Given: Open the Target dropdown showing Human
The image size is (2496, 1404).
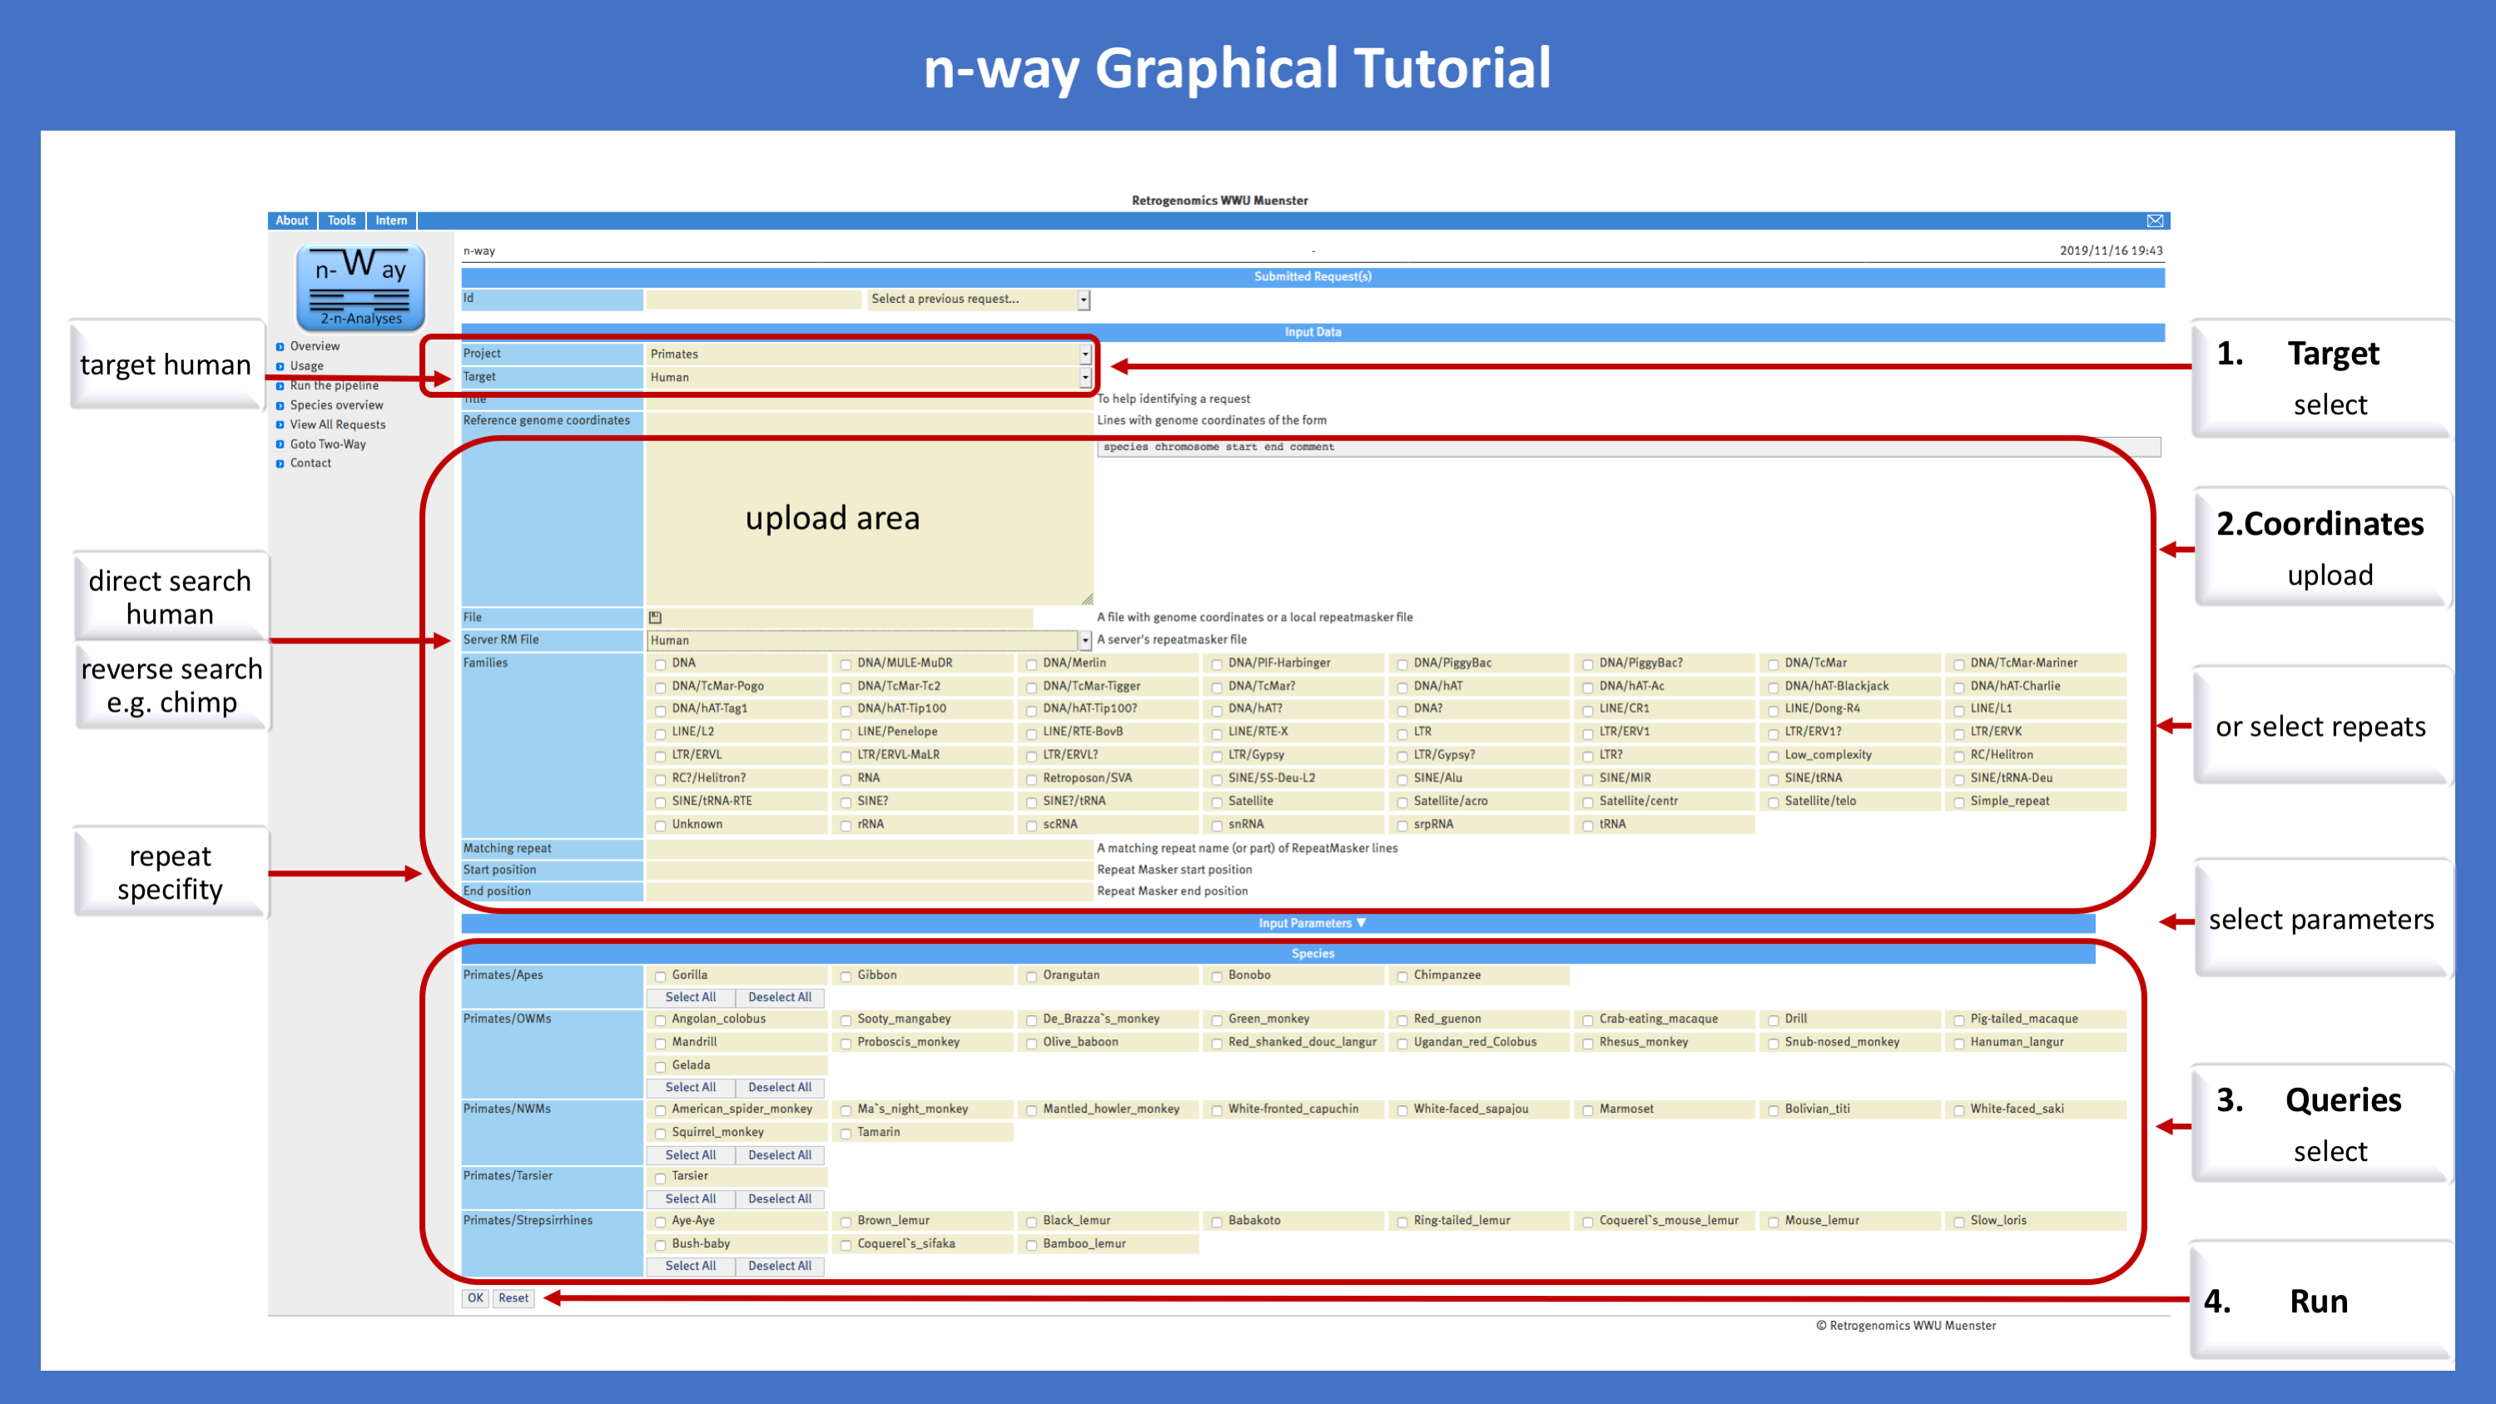Looking at the screenshot, I should pyautogui.click(x=869, y=377).
